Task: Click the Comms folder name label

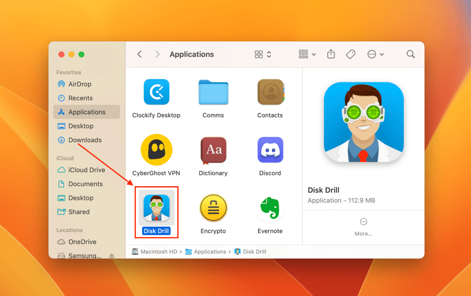Action: (x=213, y=115)
